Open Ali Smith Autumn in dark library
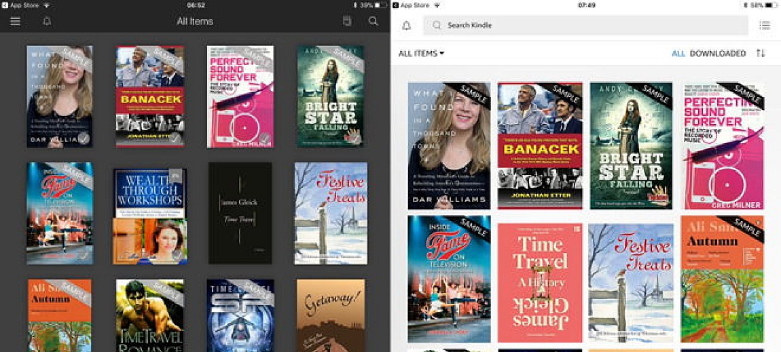Viewport: 781px width, 352px height. coord(60,315)
